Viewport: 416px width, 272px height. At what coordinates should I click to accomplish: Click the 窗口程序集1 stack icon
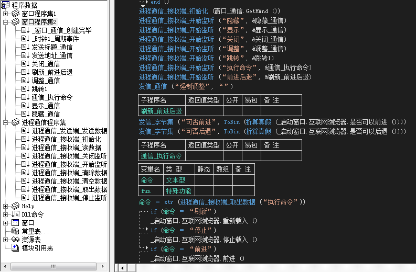(x=15, y=13)
